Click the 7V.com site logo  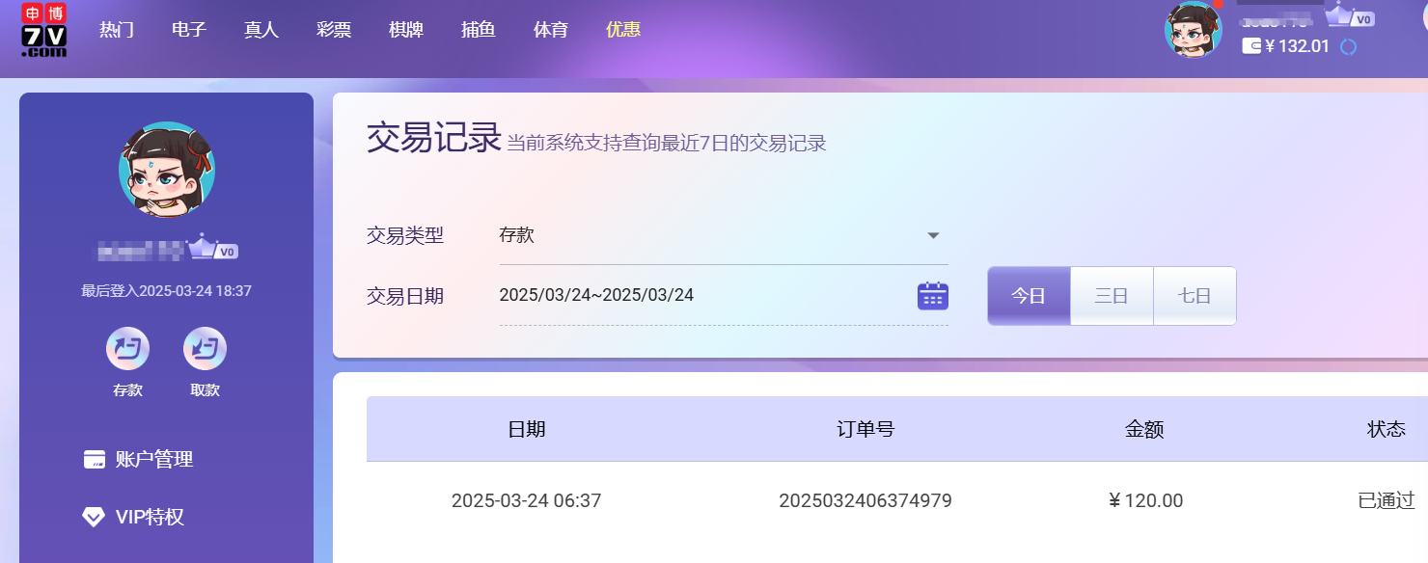(x=44, y=30)
